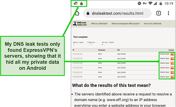This screenshot has height=107, width=176.
Task: Tap the cellular signal status icon
Action: pyautogui.click(x=155, y=3)
